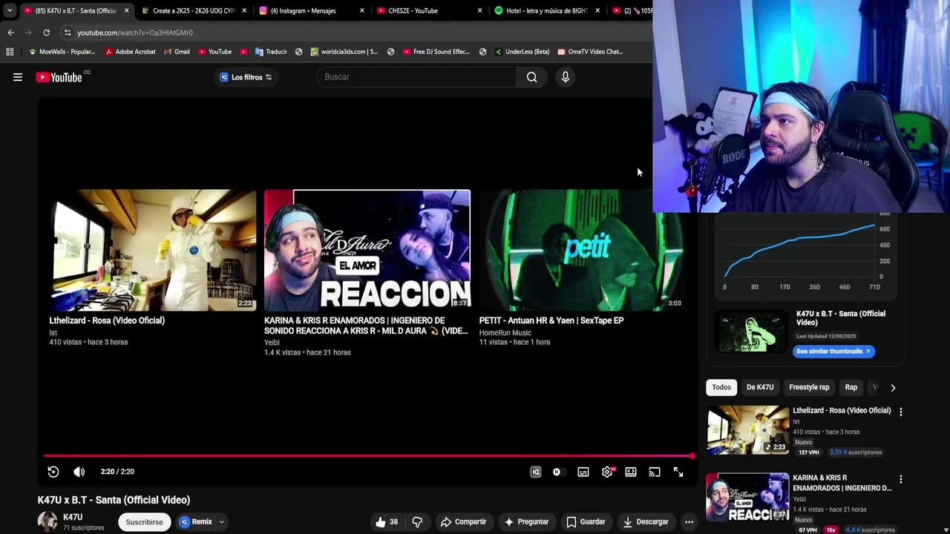Dislike the video with thumbs down
Screen dimensions: 950x534
417,522
